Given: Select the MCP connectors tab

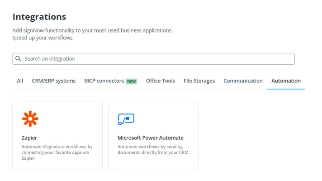Looking at the screenshot, I should [104, 81].
